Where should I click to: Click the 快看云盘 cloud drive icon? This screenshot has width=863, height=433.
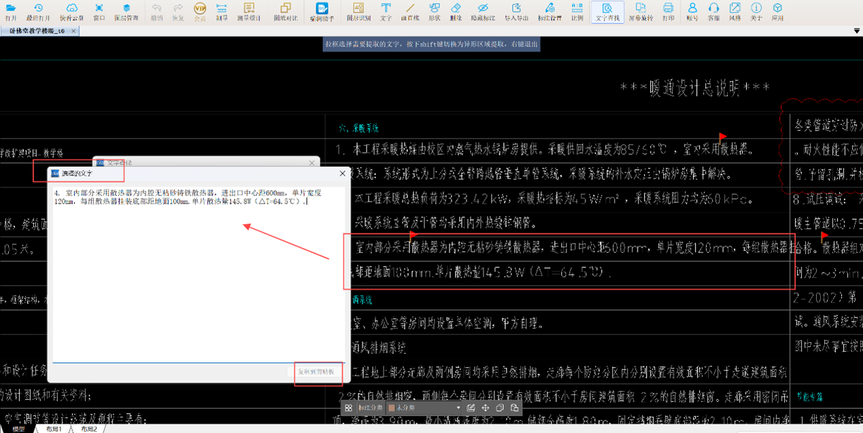pyautogui.click(x=71, y=11)
